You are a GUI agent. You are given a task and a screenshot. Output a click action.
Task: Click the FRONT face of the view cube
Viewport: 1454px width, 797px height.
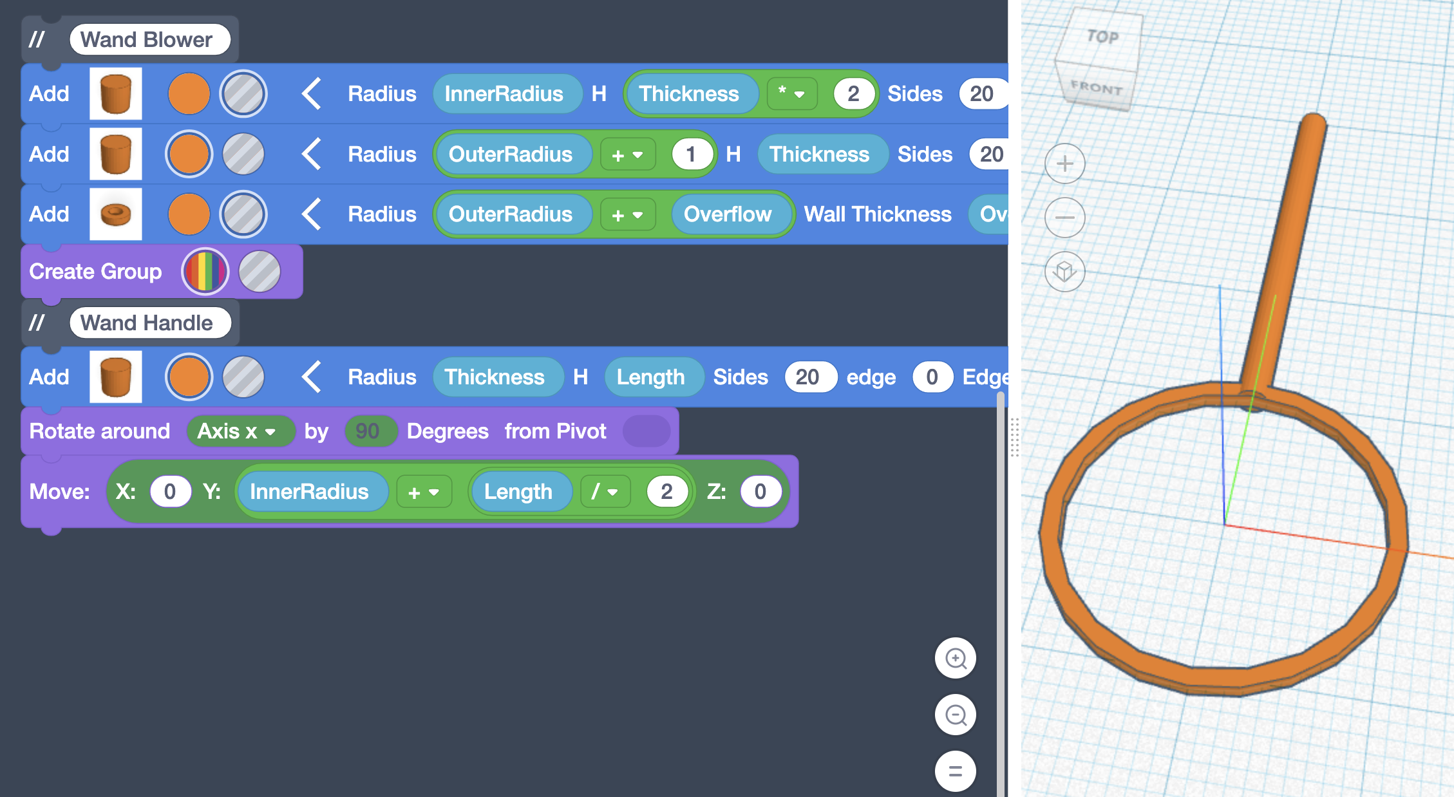pos(1096,87)
